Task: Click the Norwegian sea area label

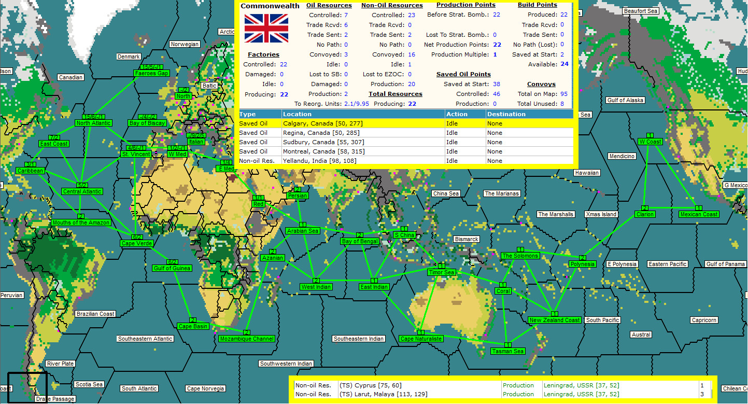Action: coord(185,45)
